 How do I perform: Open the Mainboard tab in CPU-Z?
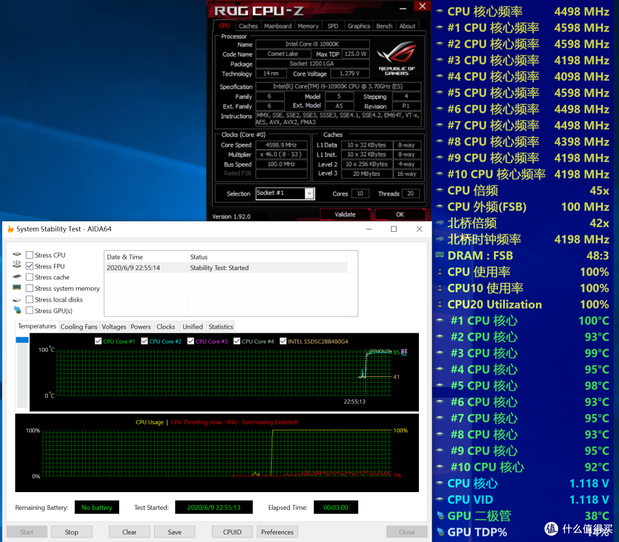click(x=278, y=26)
